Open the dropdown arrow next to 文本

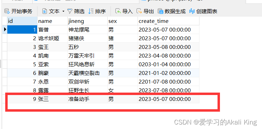tap(63, 11)
